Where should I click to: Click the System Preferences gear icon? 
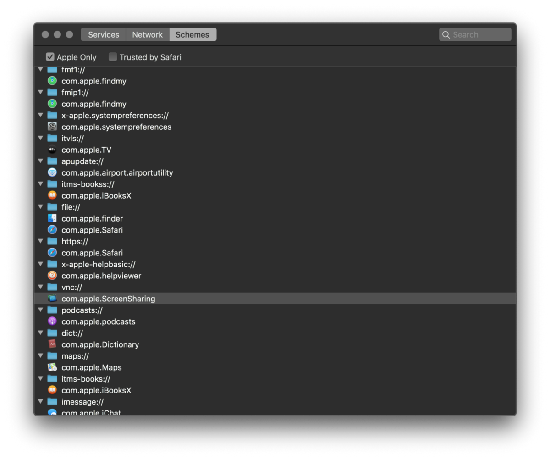pyautogui.click(x=52, y=127)
